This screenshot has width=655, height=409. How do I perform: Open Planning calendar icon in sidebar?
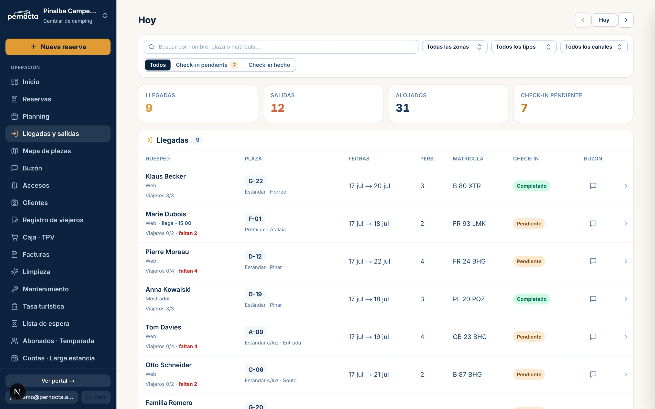tap(15, 116)
